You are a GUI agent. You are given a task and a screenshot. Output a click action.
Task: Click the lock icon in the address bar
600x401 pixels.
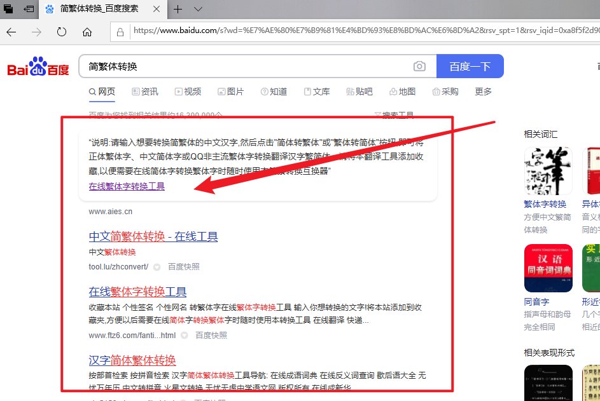pos(120,31)
